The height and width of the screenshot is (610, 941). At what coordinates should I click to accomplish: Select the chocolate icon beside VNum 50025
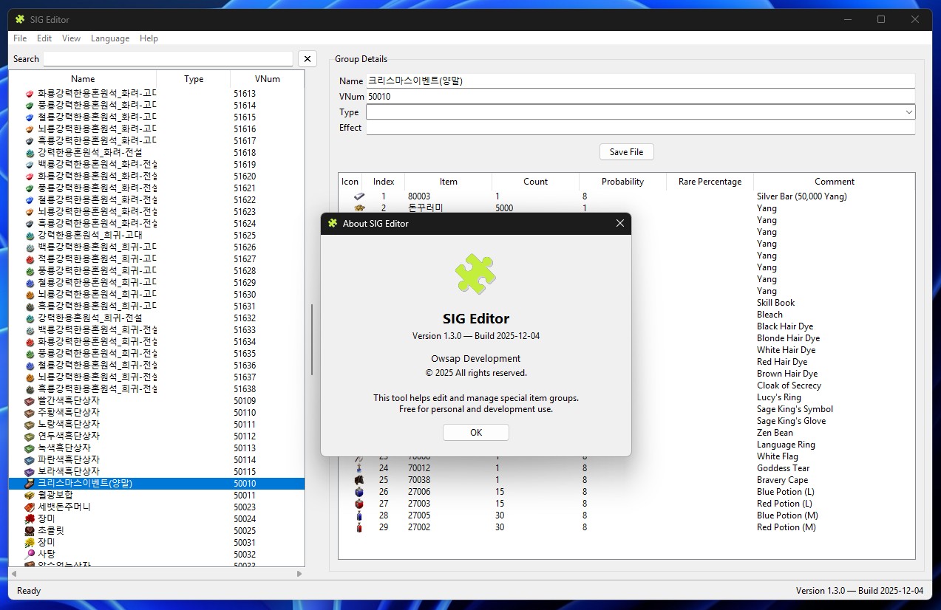pyautogui.click(x=30, y=531)
